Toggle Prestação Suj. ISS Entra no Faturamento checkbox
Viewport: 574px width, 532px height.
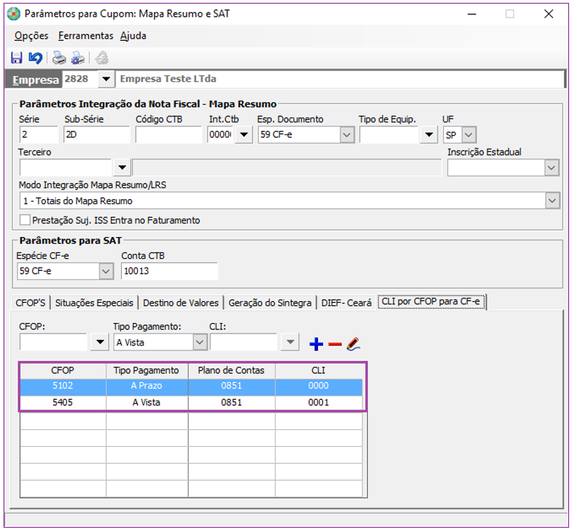25,220
